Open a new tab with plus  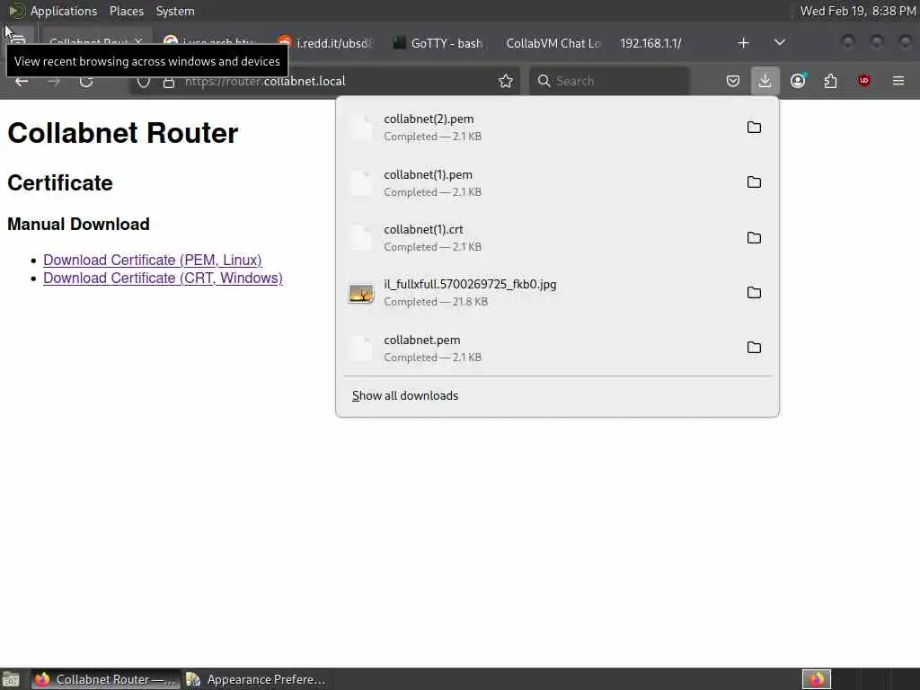click(x=743, y=43)
